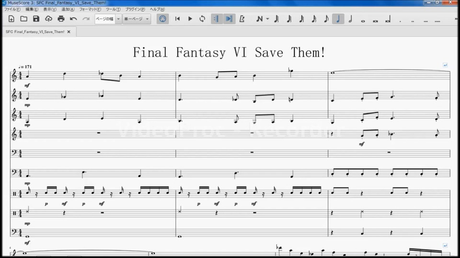This screenshot has width=460, height=258.
Task: Toggle loop playback
Action: pos(202,19)
